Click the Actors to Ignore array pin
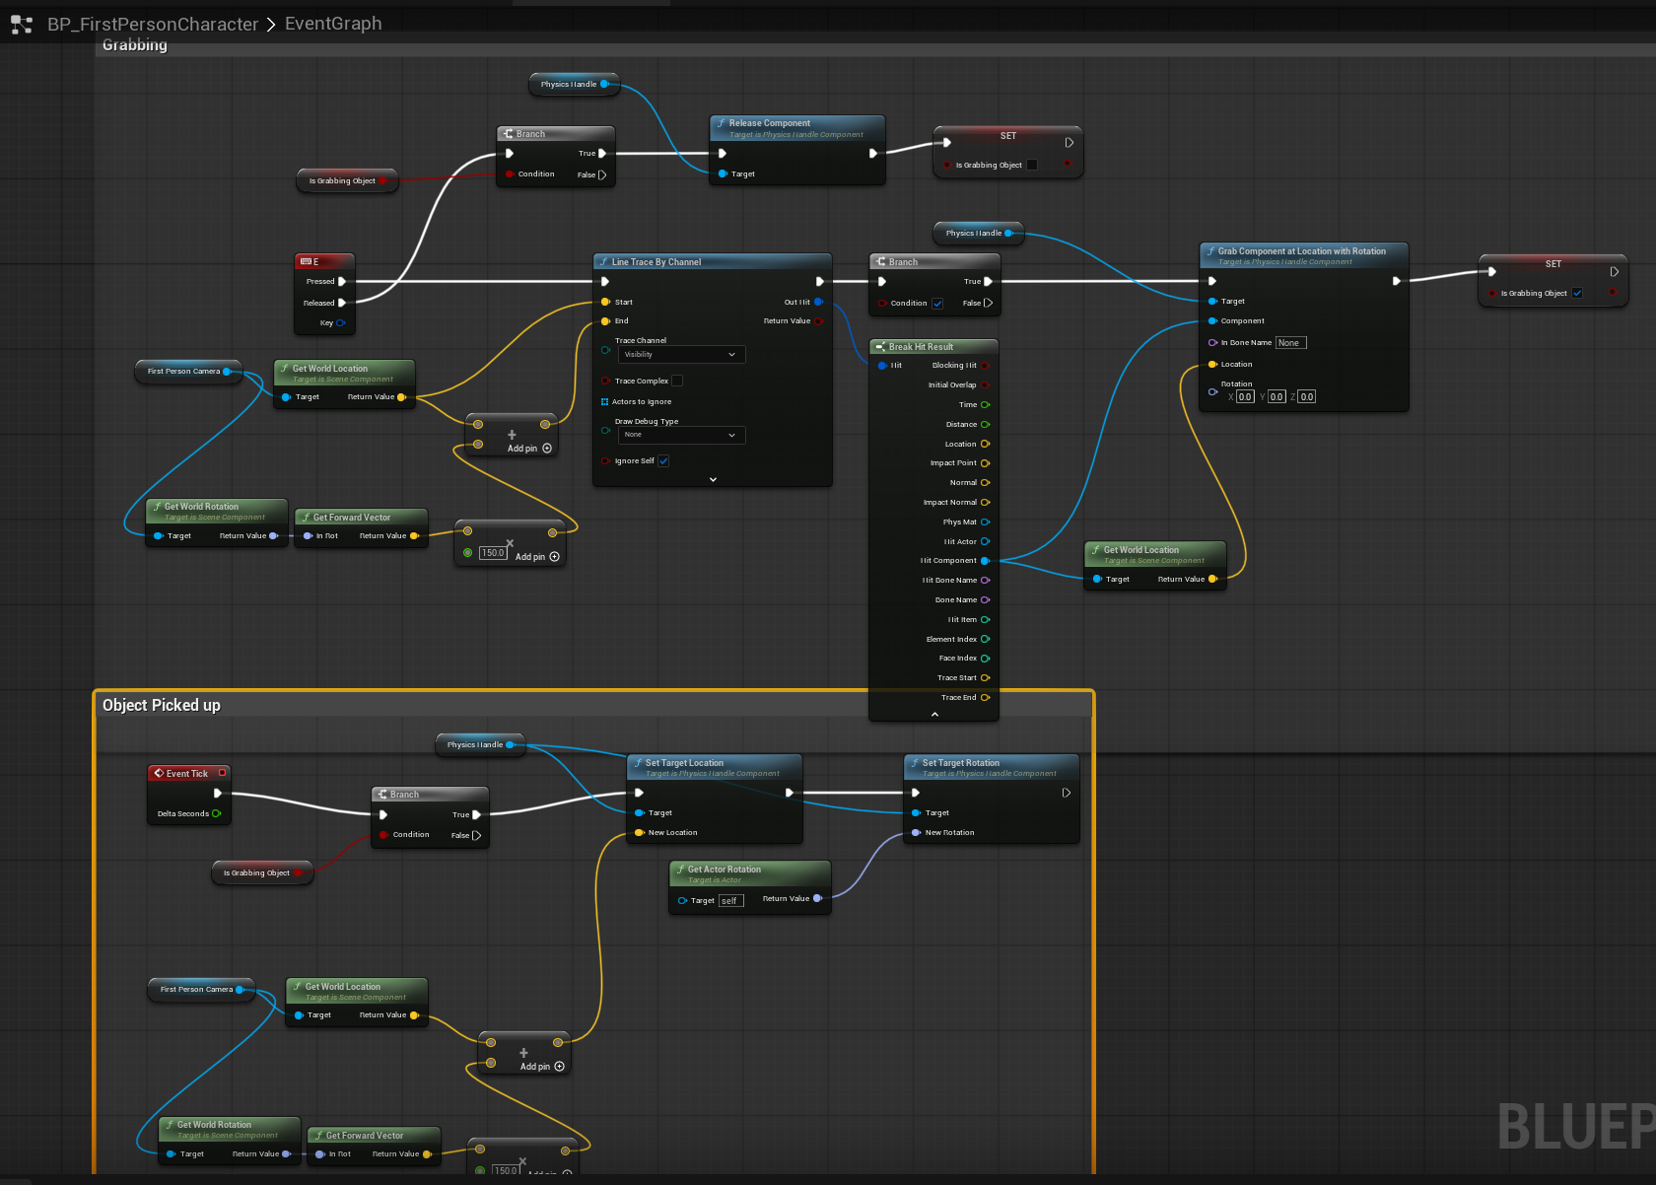Screen dimensions: 1656x1185 604,402
